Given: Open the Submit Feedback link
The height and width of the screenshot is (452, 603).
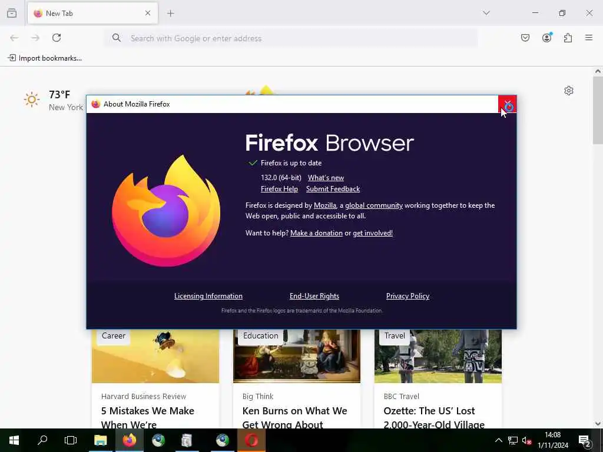Looking at the screenshot, I should pyautogui.click(x=333, y=189).
